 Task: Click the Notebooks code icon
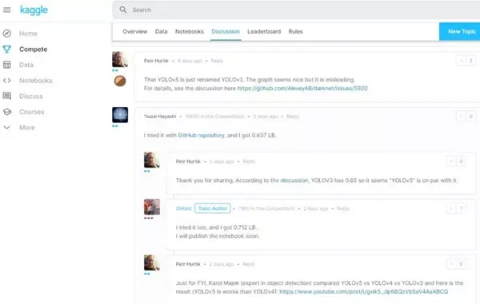click(x=6, y=81)
